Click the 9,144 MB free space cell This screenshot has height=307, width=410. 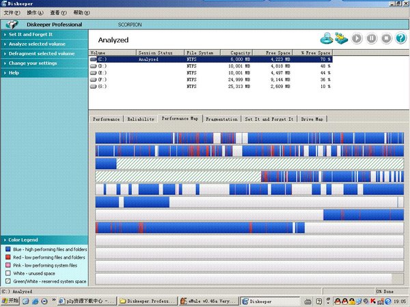coord(280,80)
